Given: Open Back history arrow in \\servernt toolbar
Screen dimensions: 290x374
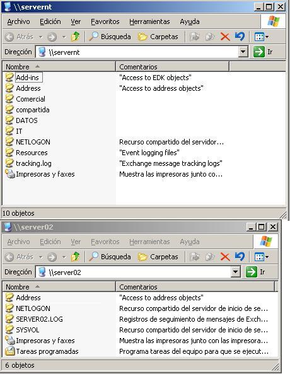Looking at the screenshot, I should pyautogui.click(x=41, y=37).
